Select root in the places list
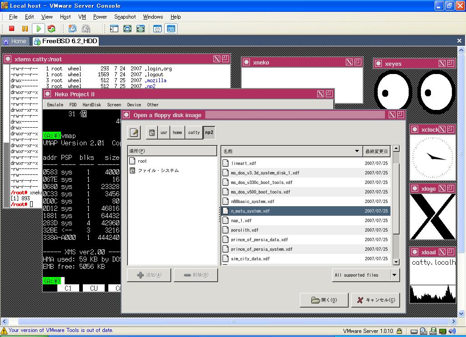466x337 pixels. 172,161
